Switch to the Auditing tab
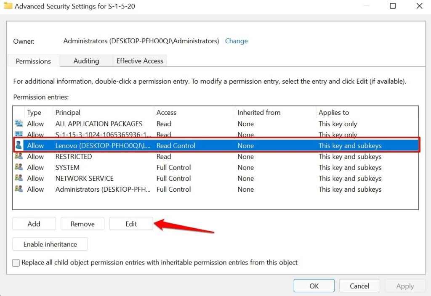Screen dimensions: 431x296 [x=86, y=61]
